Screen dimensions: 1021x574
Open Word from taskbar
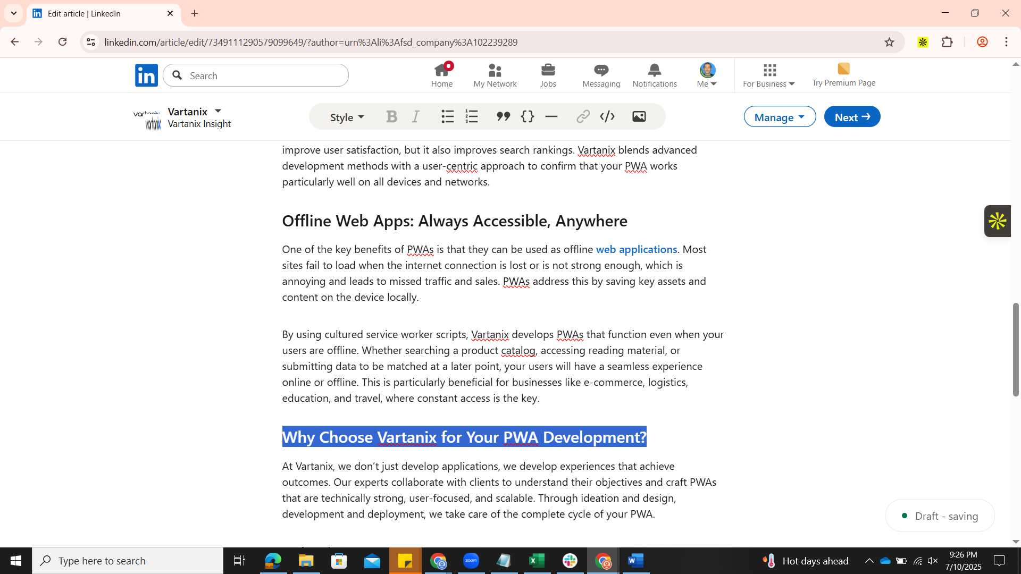(636, 561)
